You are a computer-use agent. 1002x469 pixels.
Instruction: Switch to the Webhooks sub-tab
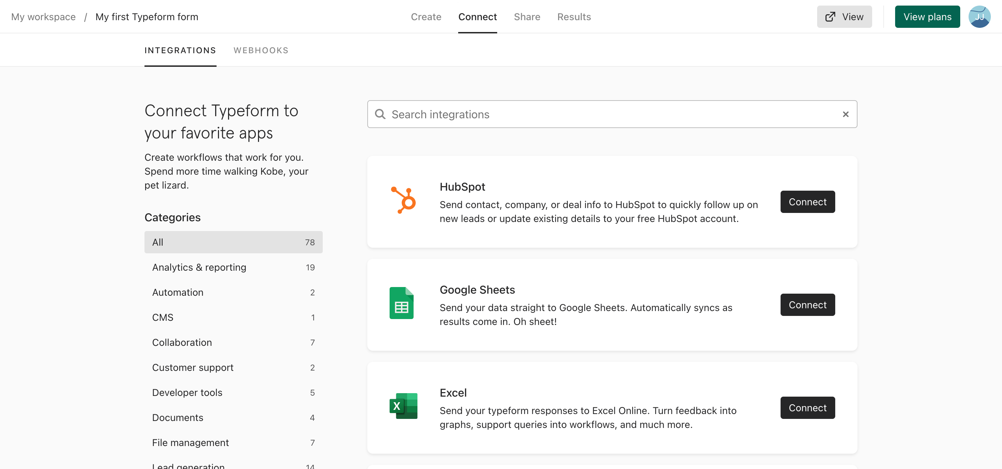point(261,50)
